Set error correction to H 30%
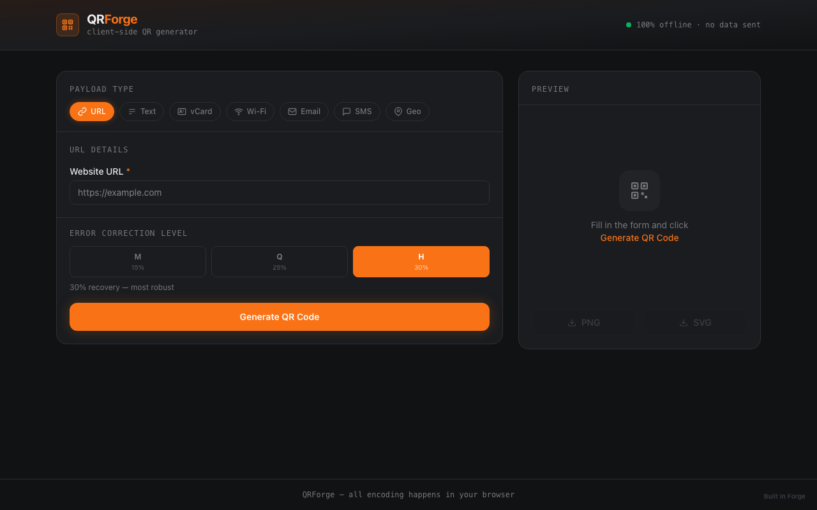Screen dimensions: 817x510 pos(421,261)
